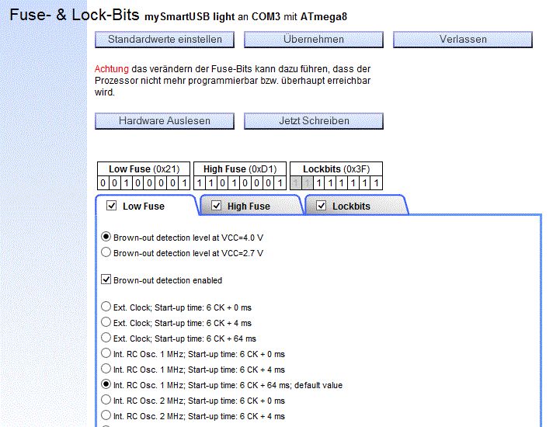Click Verlassen to exit the dialog

point(463,40)
